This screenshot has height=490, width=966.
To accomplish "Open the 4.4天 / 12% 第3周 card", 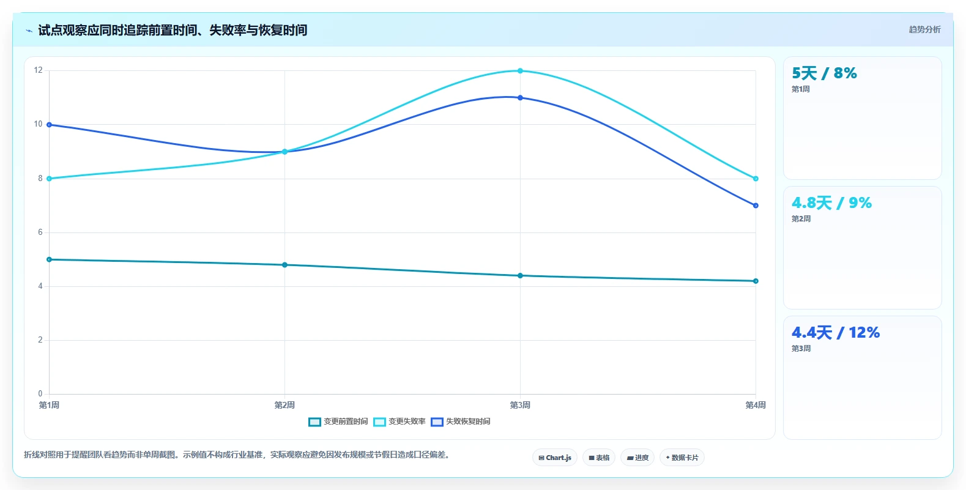I will coord(863,377).
